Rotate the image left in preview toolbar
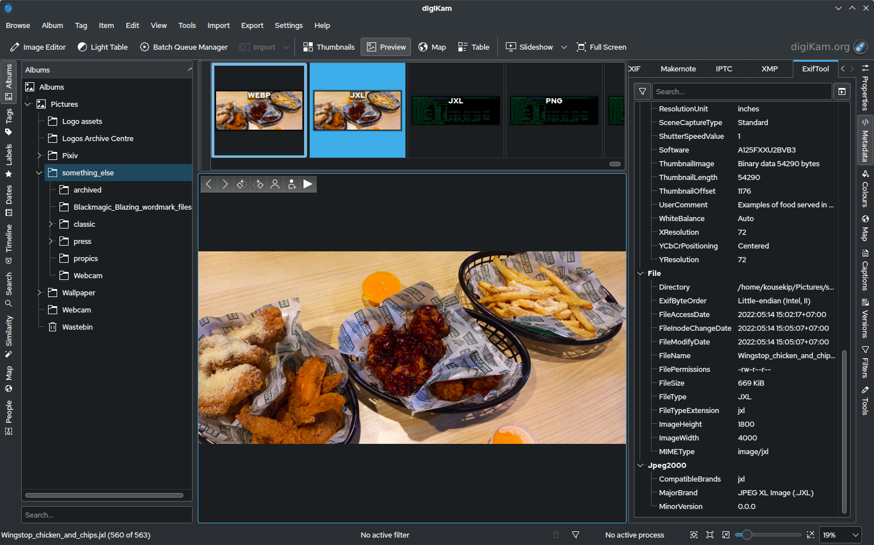 (242, 184)
